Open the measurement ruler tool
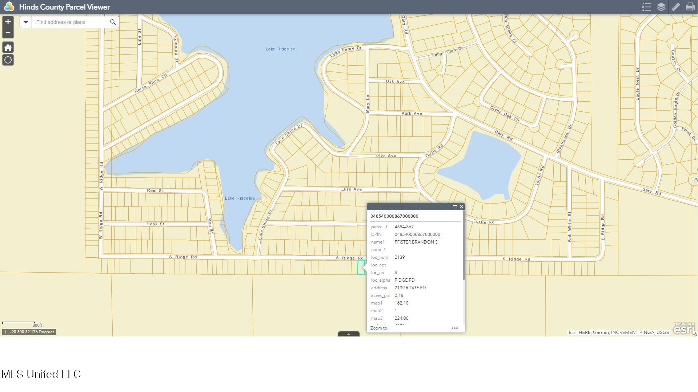698x392 pixels. coord(676,7)
